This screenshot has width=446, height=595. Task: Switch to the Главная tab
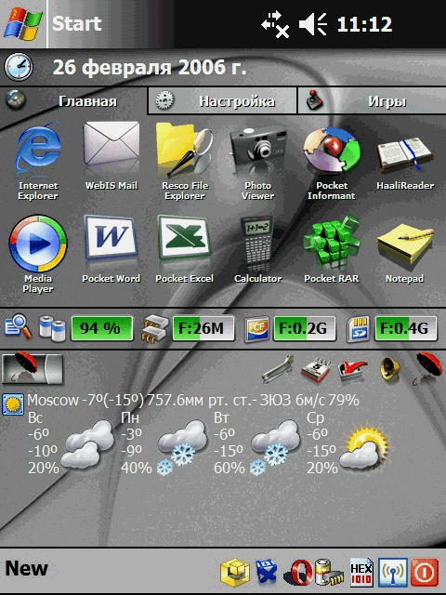[x=73, y=101]
